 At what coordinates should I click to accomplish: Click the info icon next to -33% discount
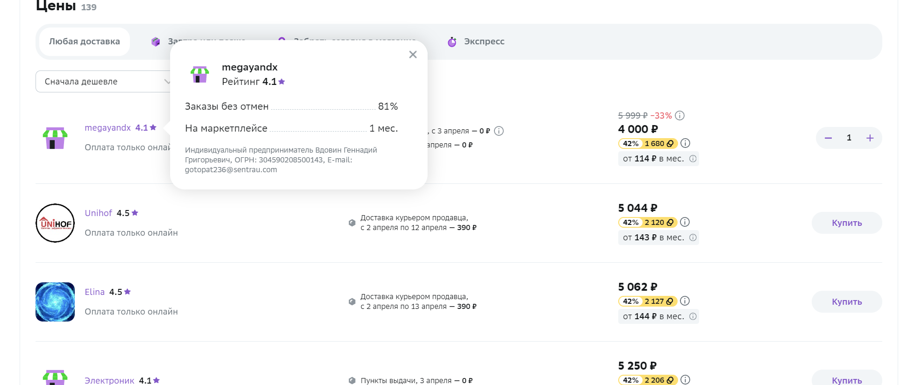click(680, 115)
